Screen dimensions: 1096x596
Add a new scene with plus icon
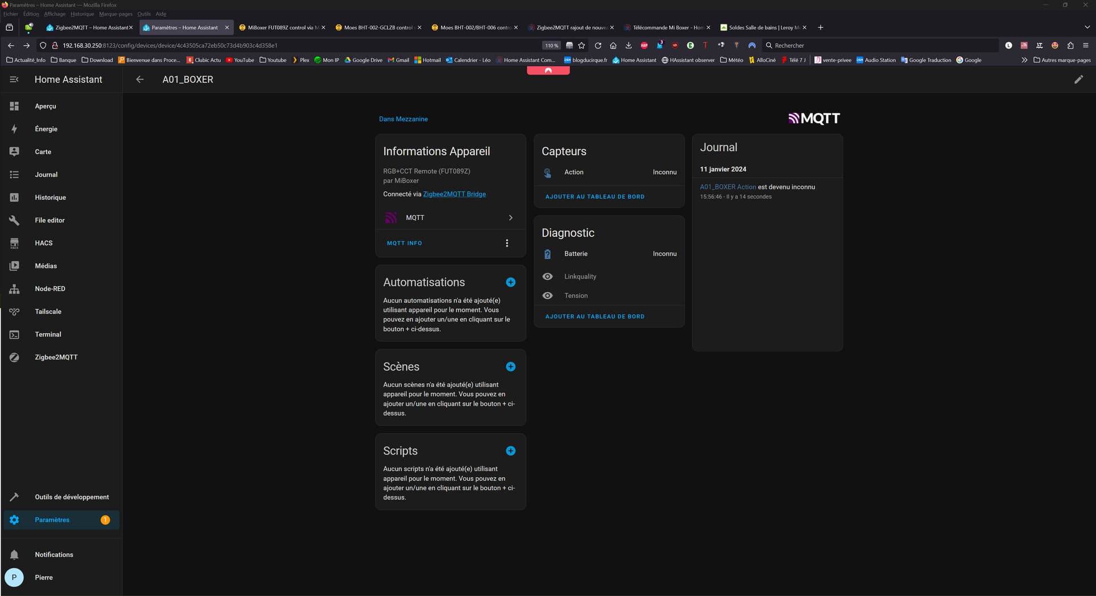[x=510, y=367]
